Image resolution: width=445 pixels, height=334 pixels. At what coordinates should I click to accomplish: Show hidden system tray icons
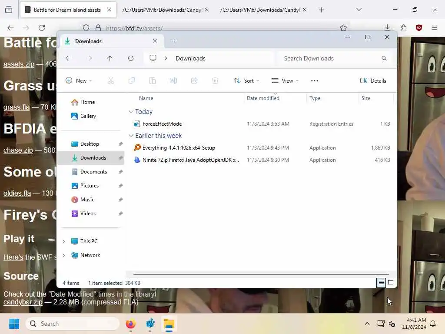point(367,324)
